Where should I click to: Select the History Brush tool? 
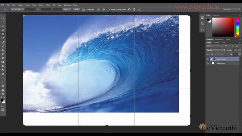tap(3, 54)
